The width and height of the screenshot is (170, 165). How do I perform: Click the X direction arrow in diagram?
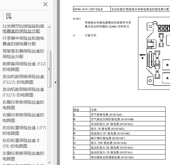pos(142,55)
